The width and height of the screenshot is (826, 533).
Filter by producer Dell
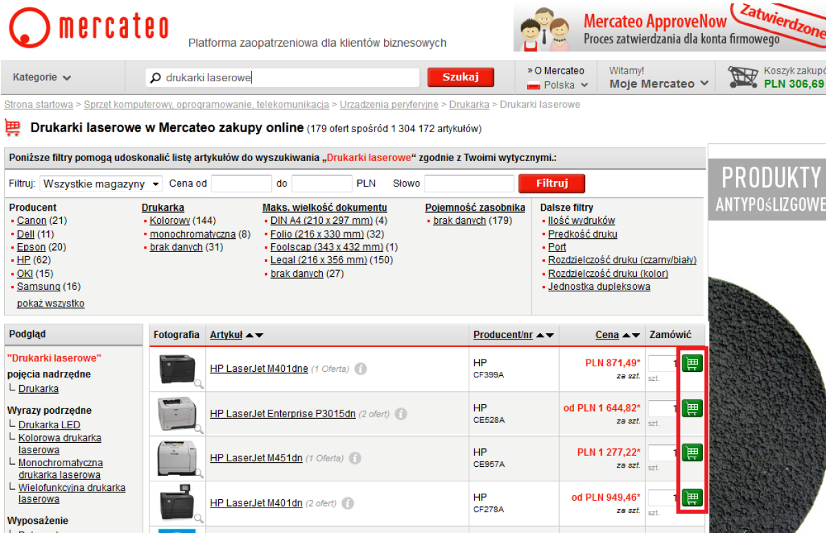coord(25,234)
